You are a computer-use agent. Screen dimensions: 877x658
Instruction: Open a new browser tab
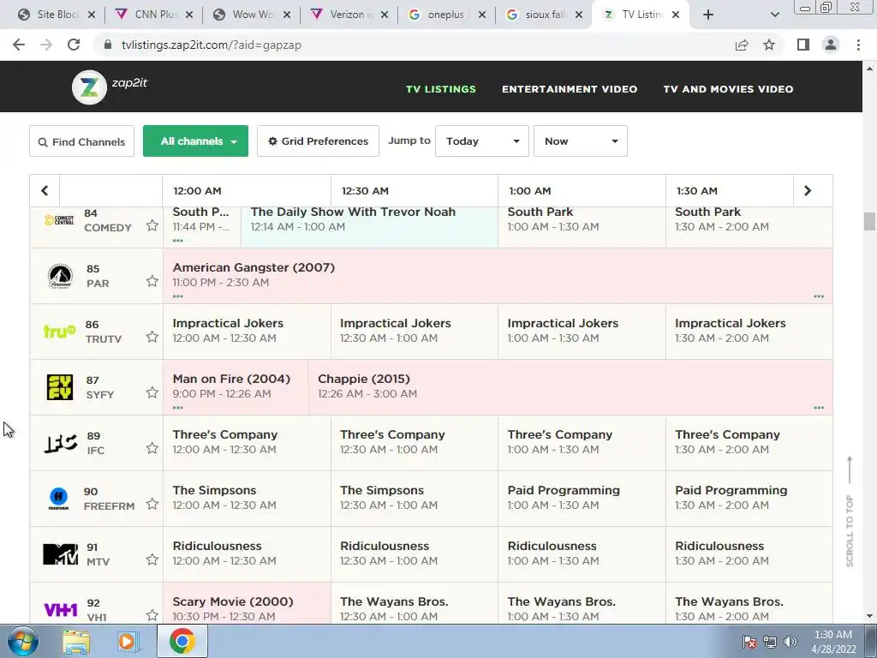(708, 15)
